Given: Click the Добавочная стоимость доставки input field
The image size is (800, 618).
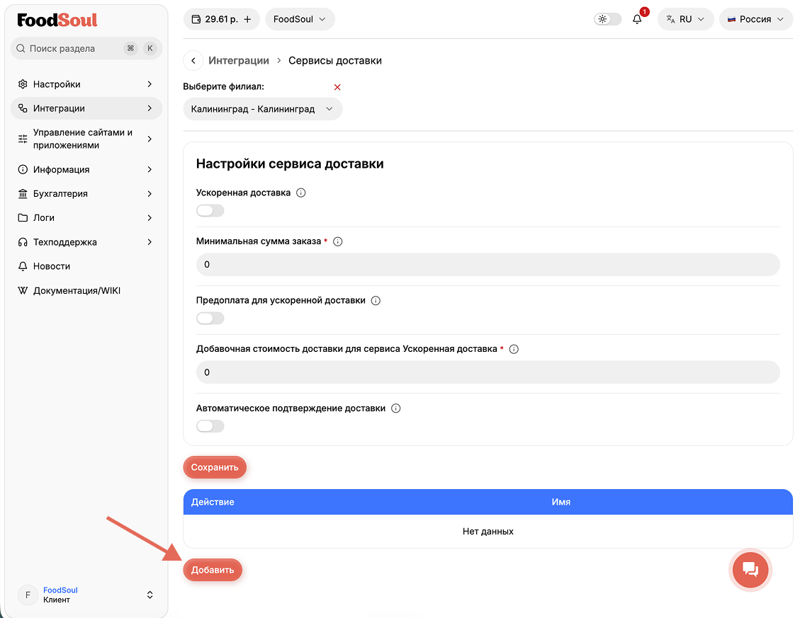Looking at the screenshot, I should [x=488, y=372].
